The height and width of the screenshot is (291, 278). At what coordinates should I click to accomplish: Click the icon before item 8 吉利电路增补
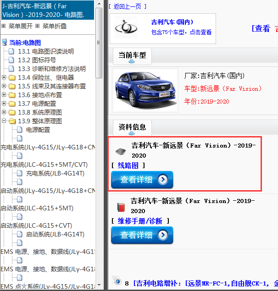pos(117,281)
